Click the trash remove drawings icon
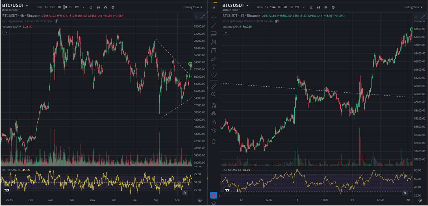Screen dimensions: 428x206 point(214,141)
